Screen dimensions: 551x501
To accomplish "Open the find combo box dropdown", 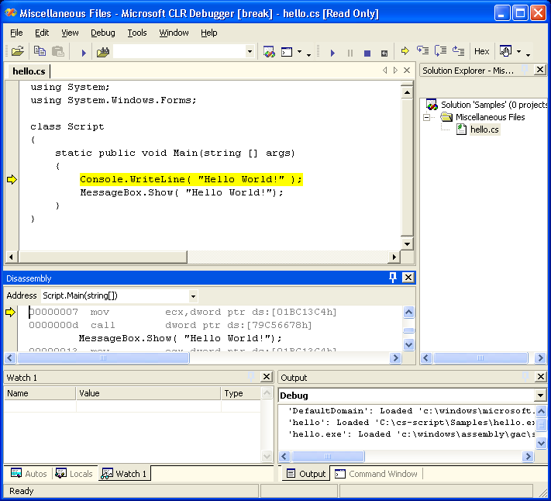I will (250, 52).
